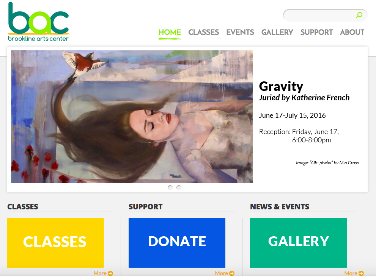Screen dimensions: 376x276
Task: Click the Gravity exhibition title
Action: 281,86
